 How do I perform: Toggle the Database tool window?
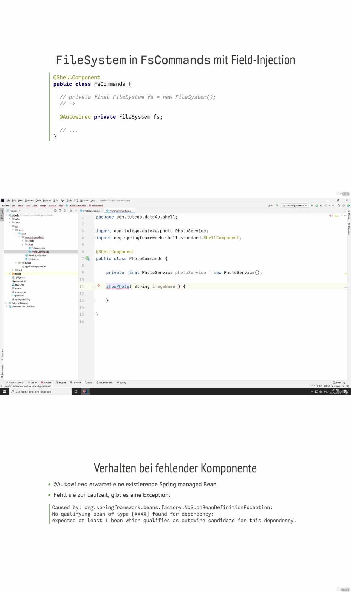349,229
